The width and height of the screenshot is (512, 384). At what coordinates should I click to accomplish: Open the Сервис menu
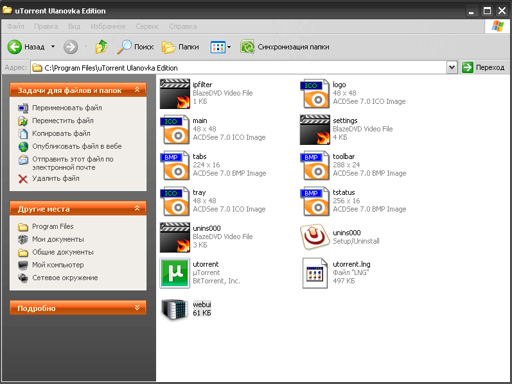coord(147,26)
